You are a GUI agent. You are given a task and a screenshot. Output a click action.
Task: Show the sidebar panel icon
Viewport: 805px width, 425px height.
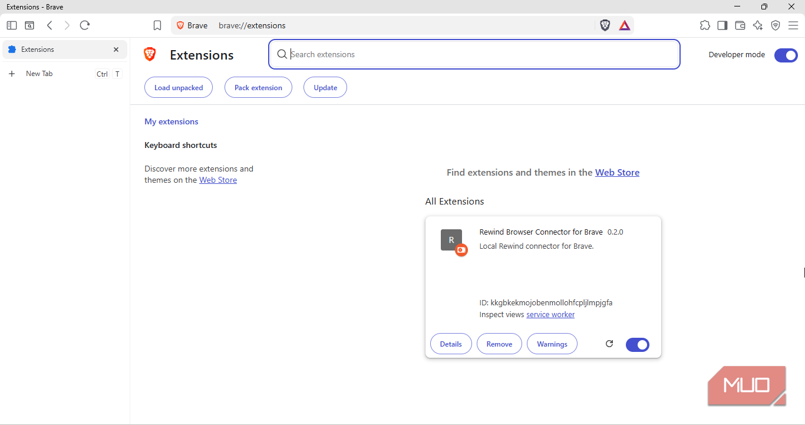point(722,25)
